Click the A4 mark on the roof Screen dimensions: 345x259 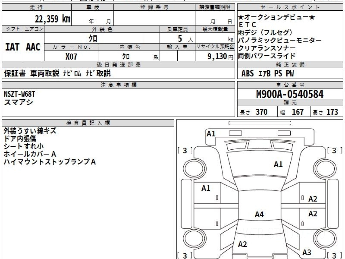coord(259,214)
